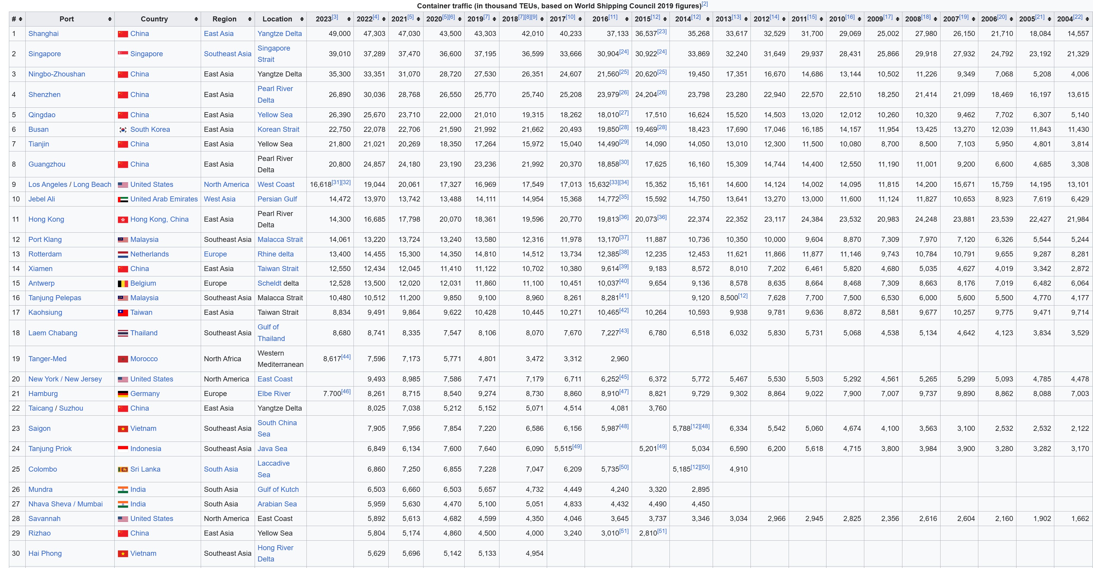Click South Korea flag icon
The height and width of the screenshot is (568, 1093).
(123, 130)
